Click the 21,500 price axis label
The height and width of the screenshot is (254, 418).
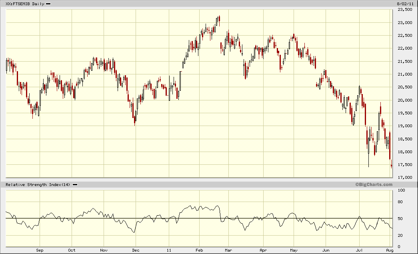click(x=405, y=61)
